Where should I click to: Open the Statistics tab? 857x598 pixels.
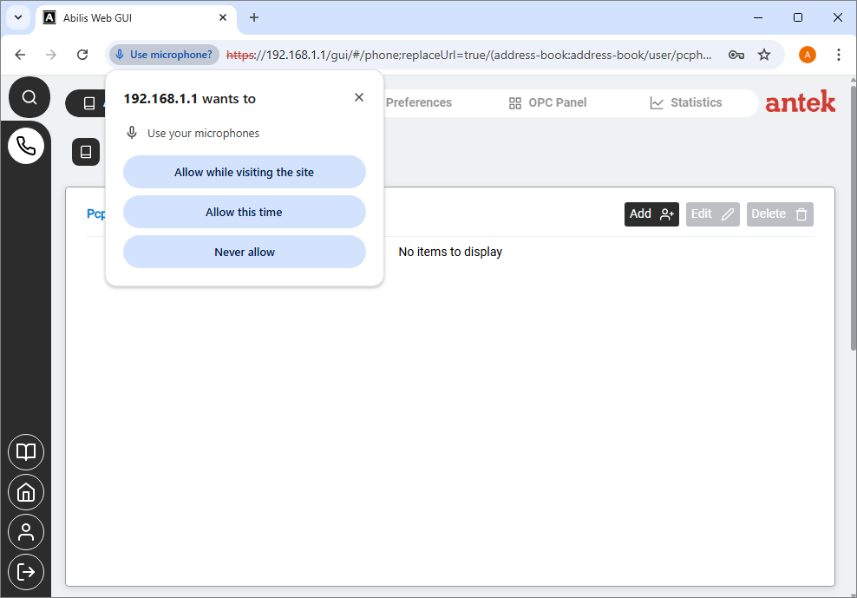point(685,102)
